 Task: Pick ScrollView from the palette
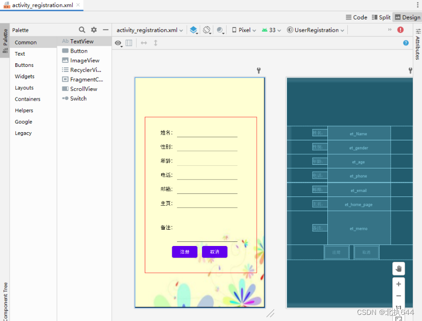(x=84, y=89)
